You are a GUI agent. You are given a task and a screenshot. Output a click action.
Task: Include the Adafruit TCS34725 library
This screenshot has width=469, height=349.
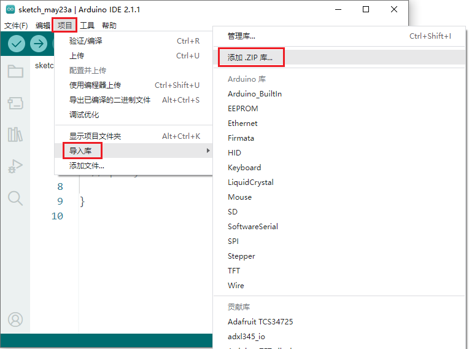pos(339,322)
